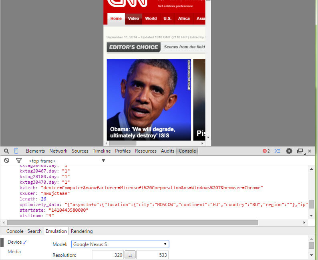
Task: Click console horizontal scrollbar right arrow
Action: click(304, 222)
